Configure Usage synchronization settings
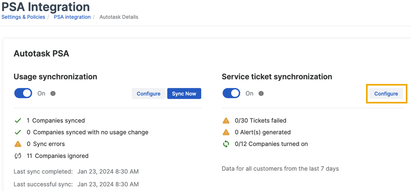411x191 pixels. pos(148,94)
